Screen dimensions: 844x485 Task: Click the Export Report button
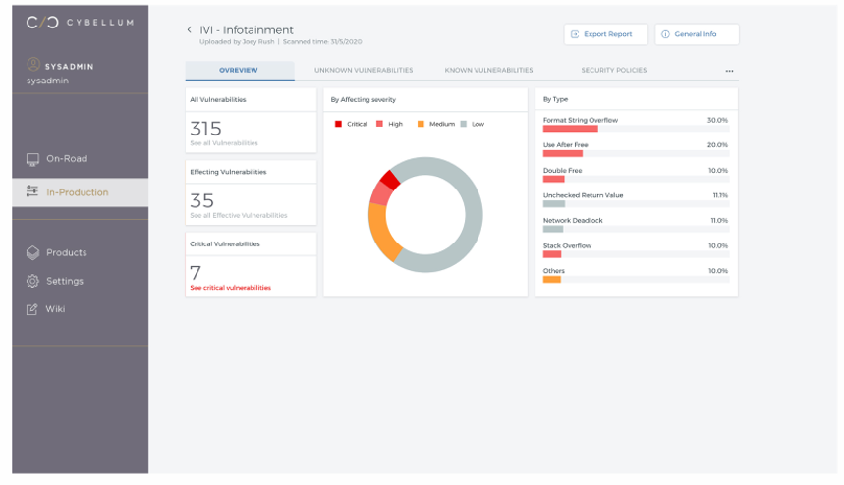(605, 34)
